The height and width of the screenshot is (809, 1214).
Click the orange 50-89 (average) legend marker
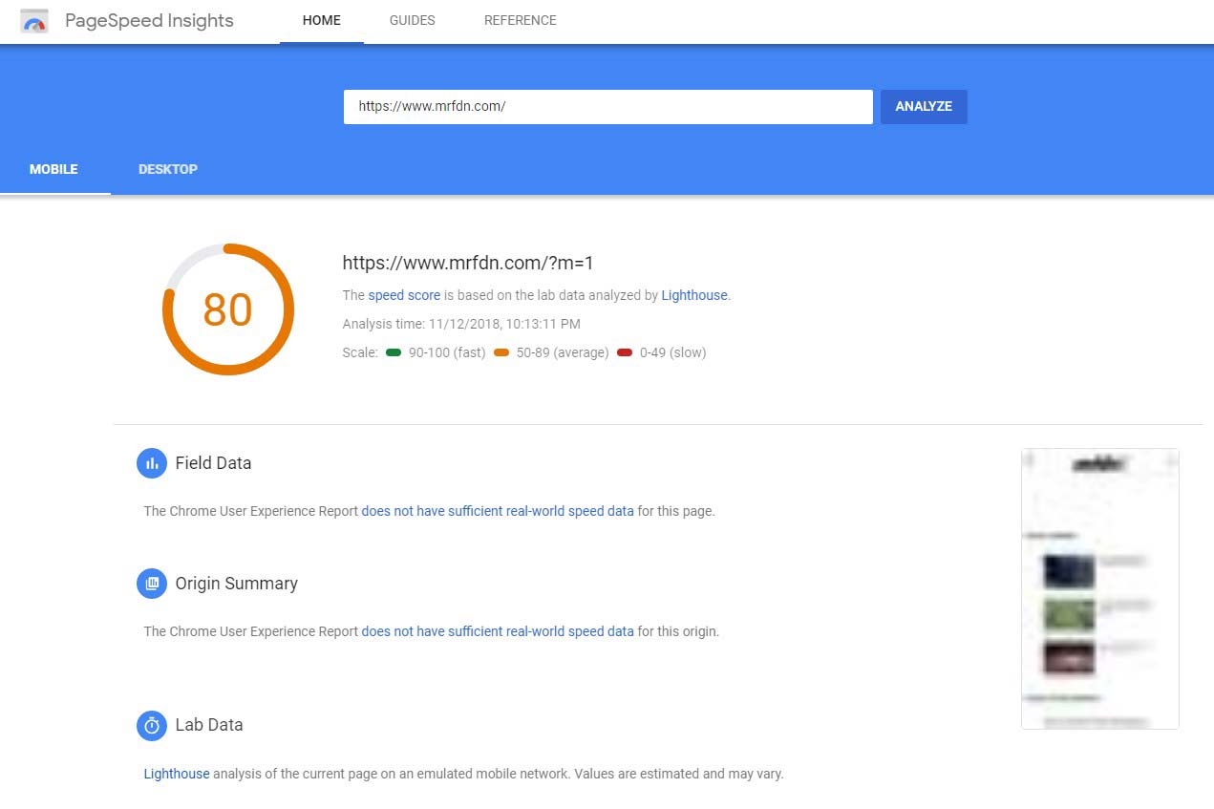point(502,353)
